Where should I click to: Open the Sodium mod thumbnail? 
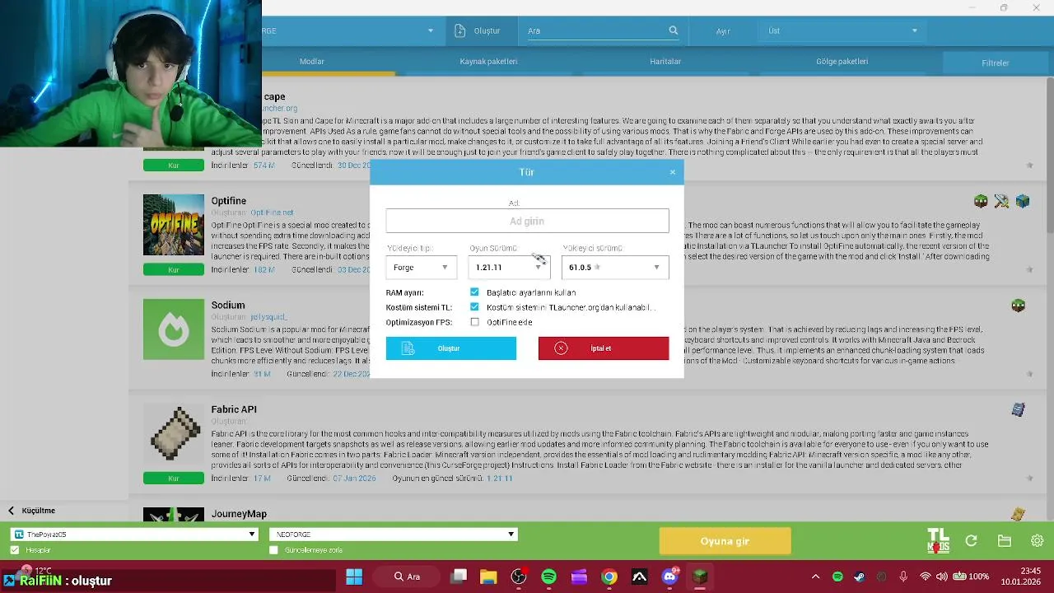174,329
